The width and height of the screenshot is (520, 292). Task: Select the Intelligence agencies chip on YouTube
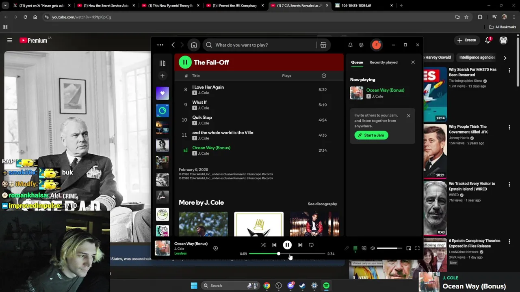477,58
